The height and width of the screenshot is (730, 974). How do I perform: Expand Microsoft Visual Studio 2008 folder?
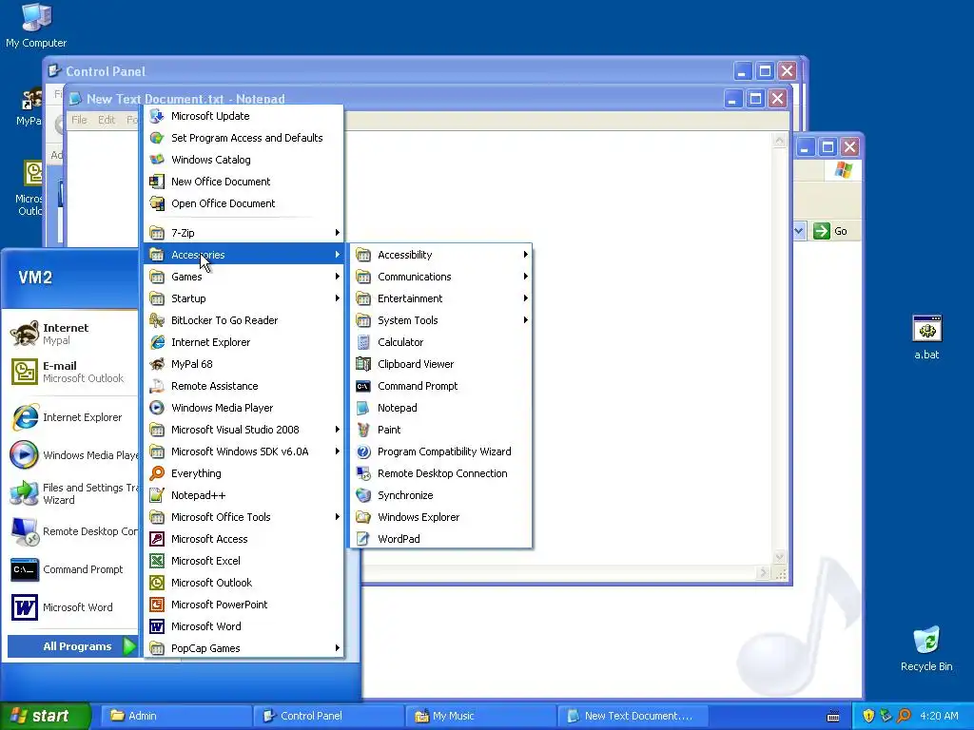tap(243, 430)
